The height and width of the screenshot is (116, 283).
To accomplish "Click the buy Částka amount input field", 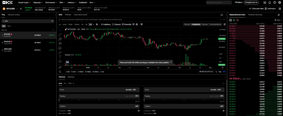I will (x=99, y=96).
